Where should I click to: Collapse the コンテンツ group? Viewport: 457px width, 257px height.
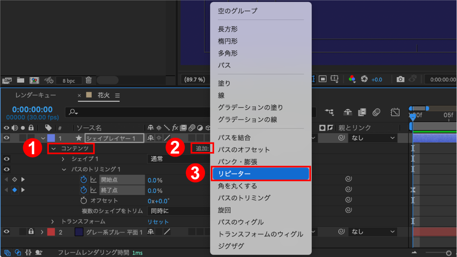[x=53, y=149]
